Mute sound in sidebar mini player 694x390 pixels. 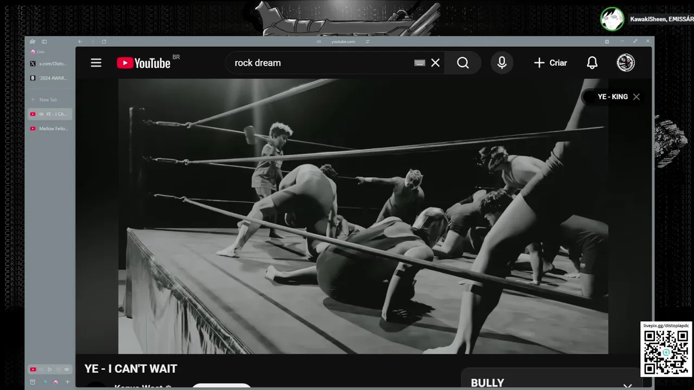point(67,369)
